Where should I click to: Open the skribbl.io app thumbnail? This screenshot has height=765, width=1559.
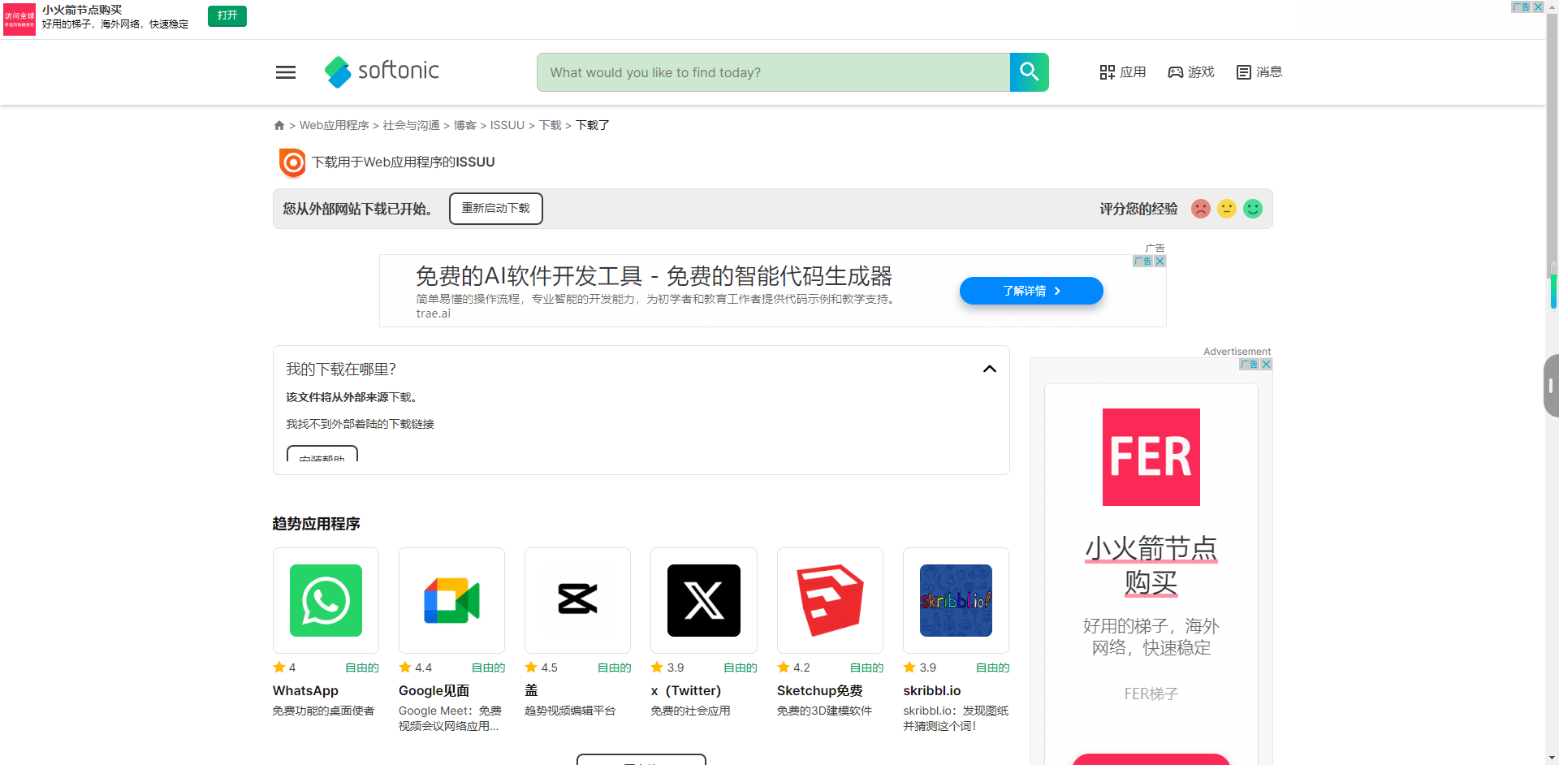pos(956,600)
